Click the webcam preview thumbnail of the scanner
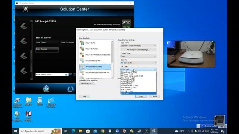The image size is (239, 134). coord(191,54)
